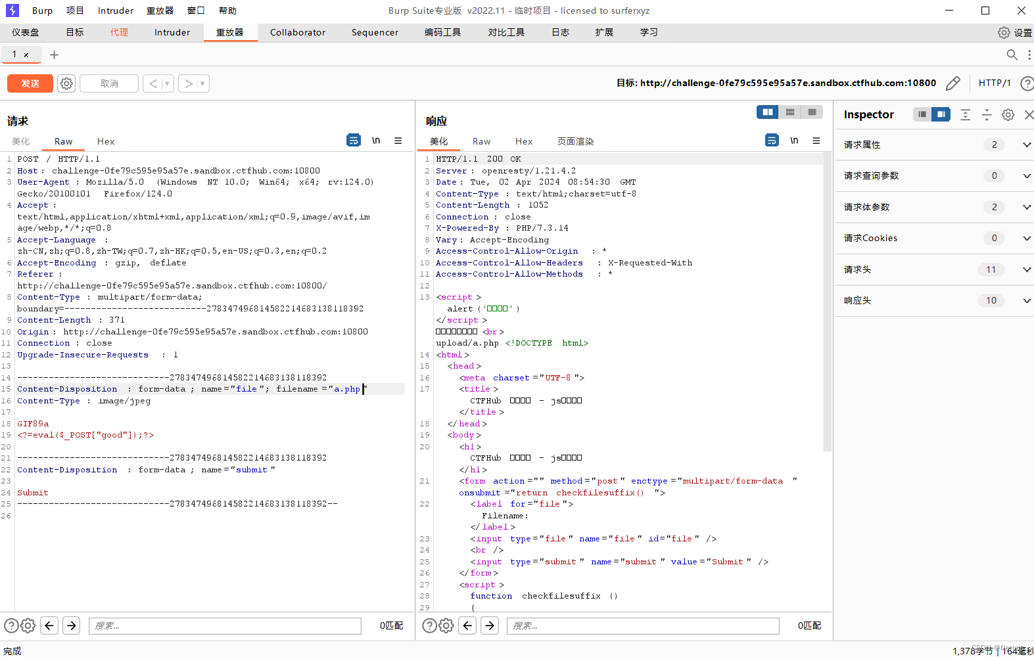Select combined tabbed request/response layout
Image resolution: width=1034 pixels, height=657 pixels.
pyautogui.click(x=812, y=112)
